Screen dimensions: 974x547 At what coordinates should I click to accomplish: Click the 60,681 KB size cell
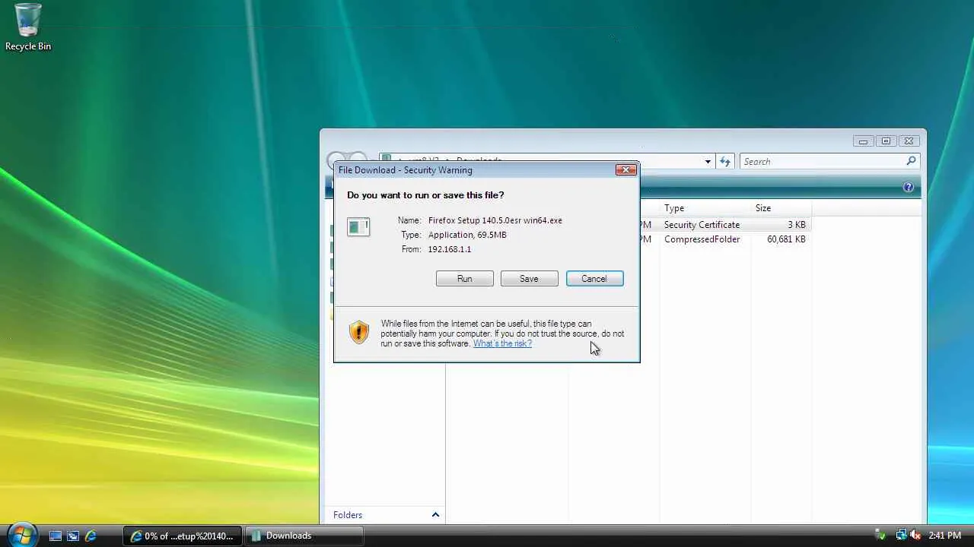click(x=786, y=239)
